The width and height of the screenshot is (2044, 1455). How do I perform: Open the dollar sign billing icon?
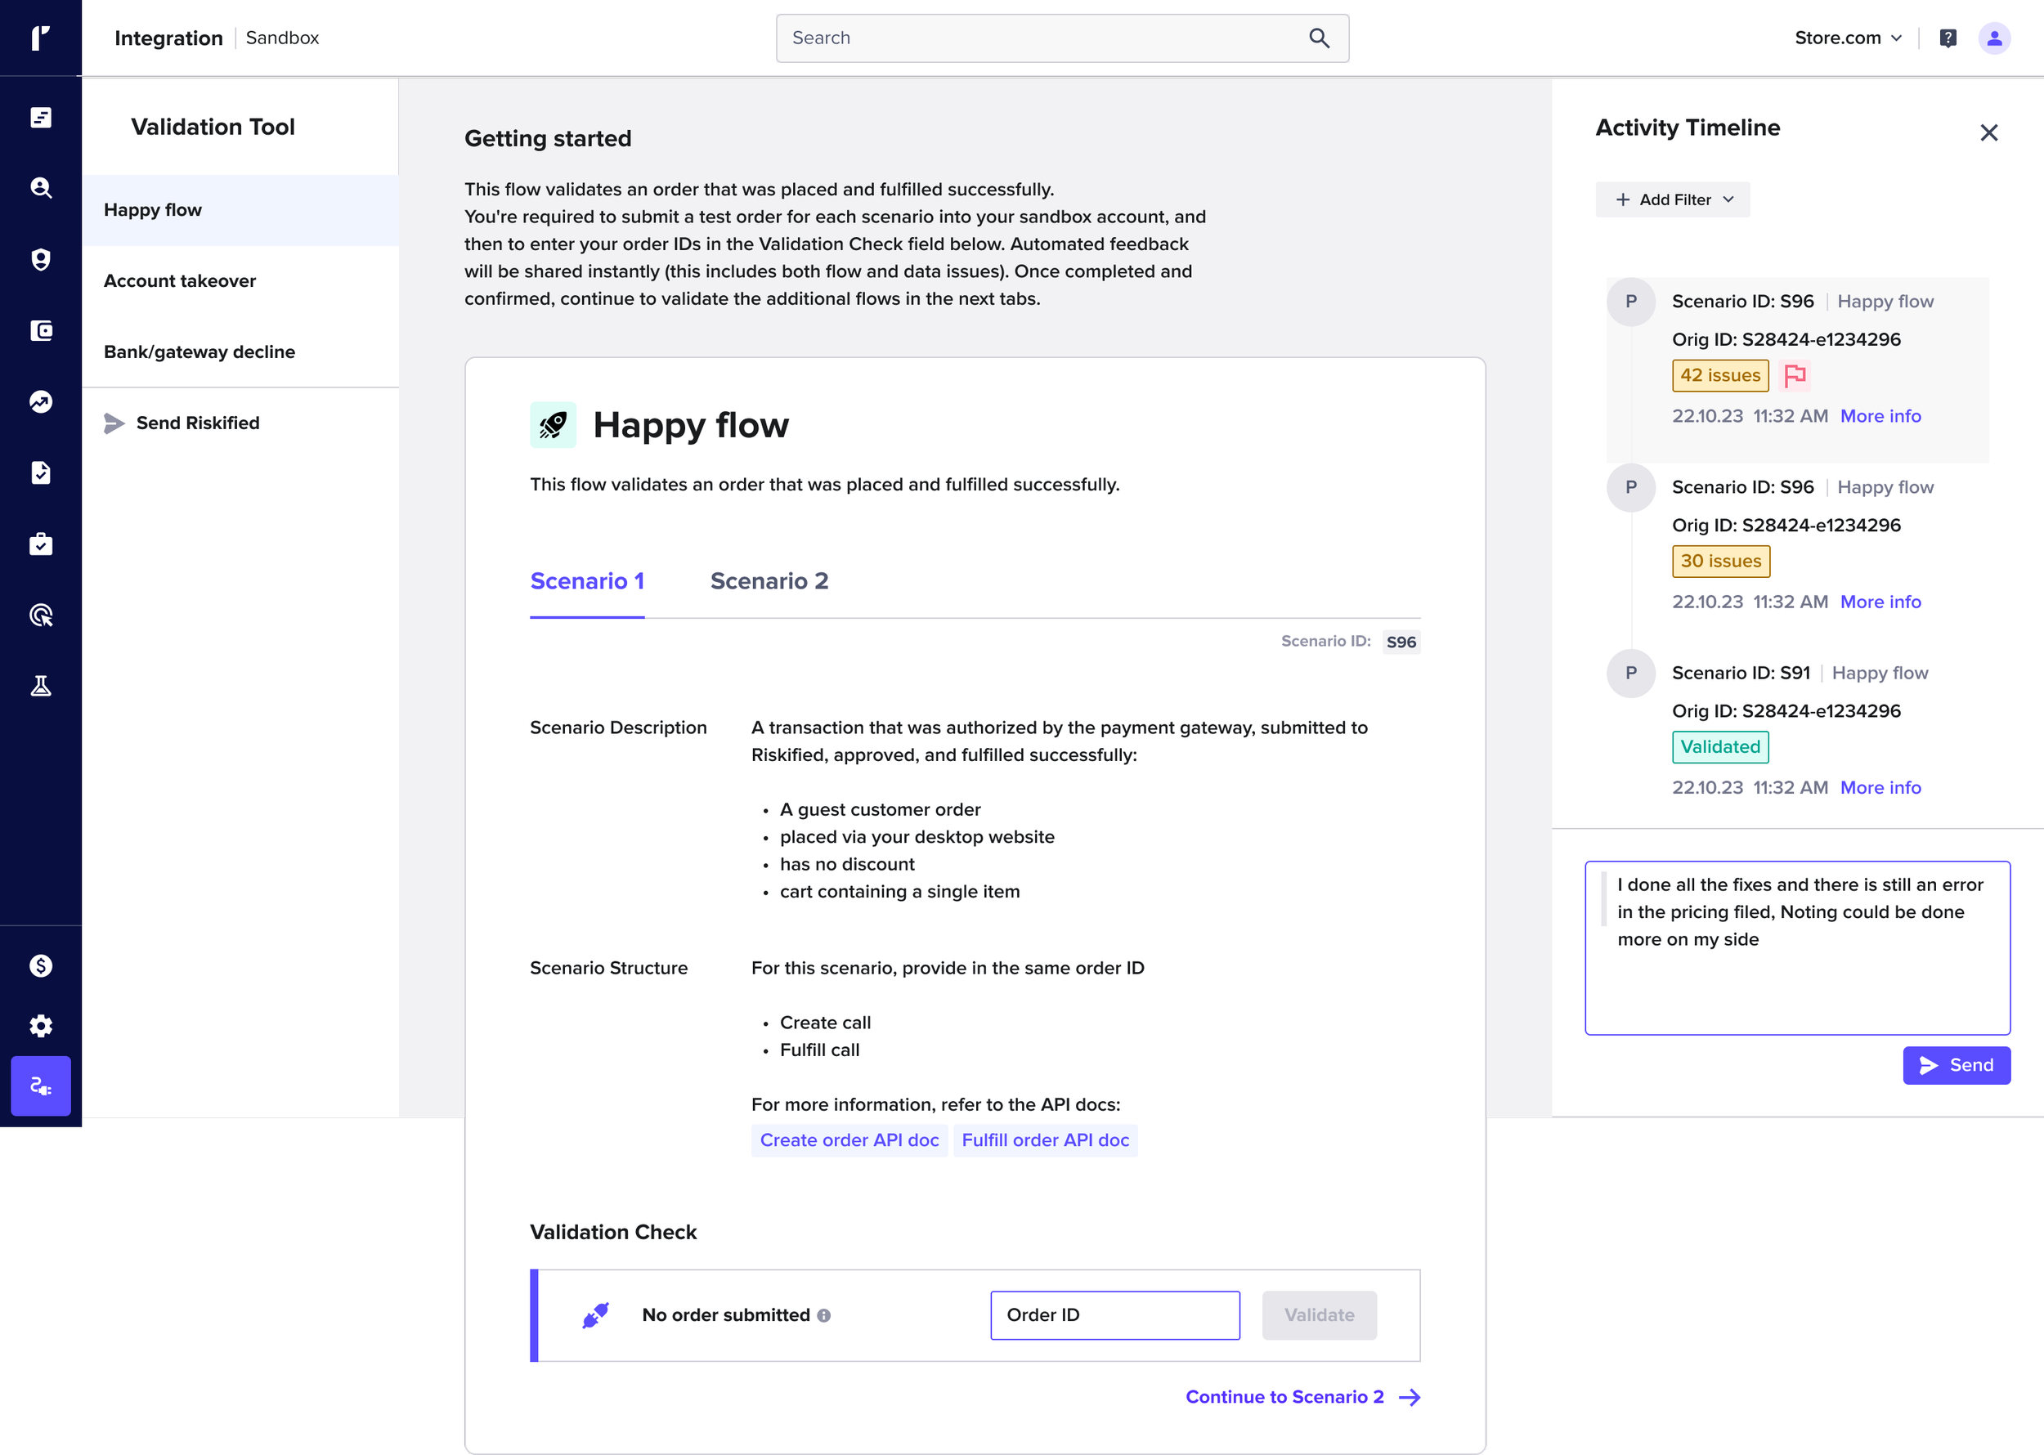click(x=40, y=965)
